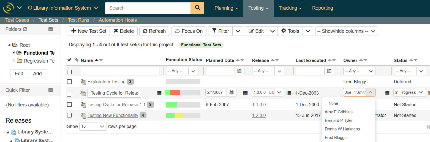Click the list icon next to the Owner dropdown
Screen dimensions: 430x142
tap(387, 93)
